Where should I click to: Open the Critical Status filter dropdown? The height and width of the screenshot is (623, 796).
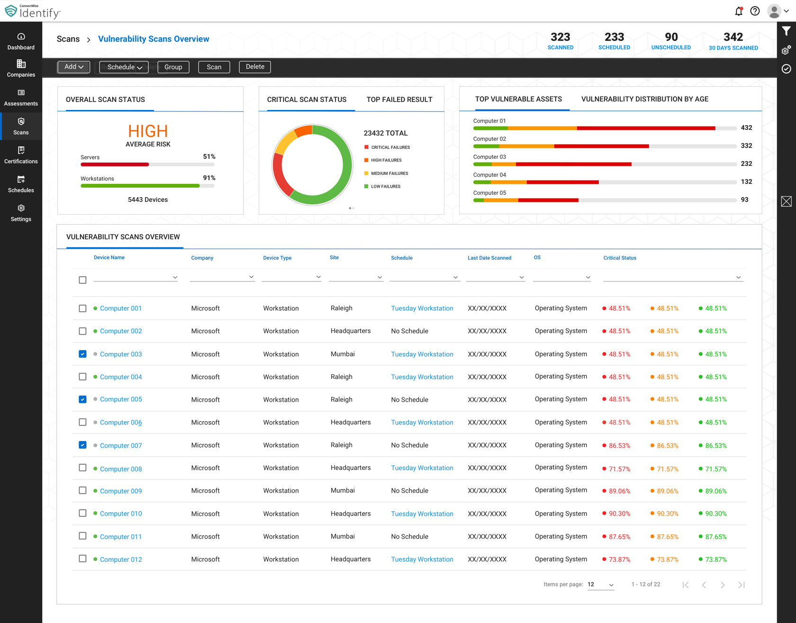click(673, 277)
